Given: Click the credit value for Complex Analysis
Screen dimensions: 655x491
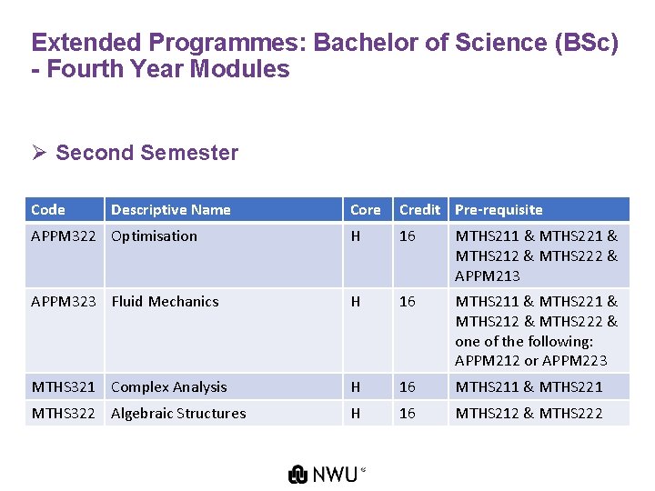Looking at the screenshot, I should point(408,386).
